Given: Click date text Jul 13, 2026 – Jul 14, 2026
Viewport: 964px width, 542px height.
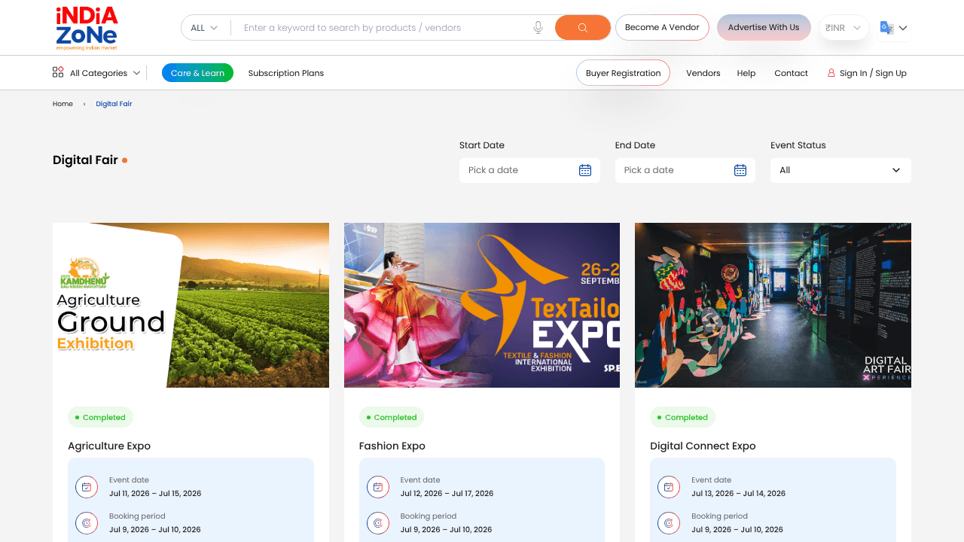Looking at the screenshot, I should click(x=738, y=494).
